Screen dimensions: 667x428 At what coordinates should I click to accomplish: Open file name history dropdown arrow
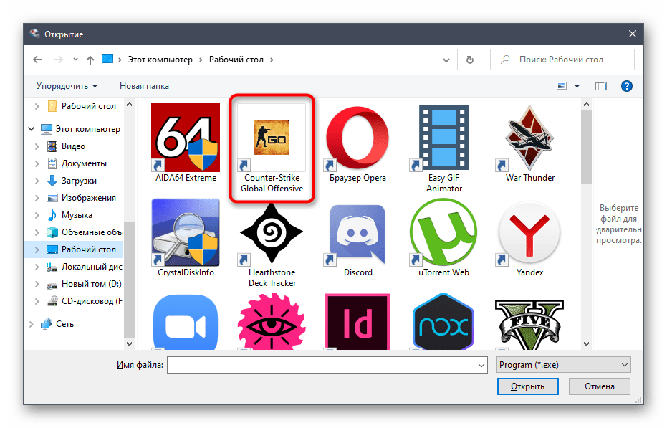481,365
